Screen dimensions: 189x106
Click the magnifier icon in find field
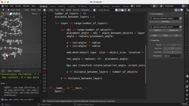(151, 18)
